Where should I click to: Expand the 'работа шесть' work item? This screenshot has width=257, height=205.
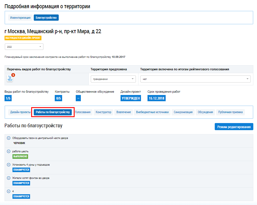(x=9, y=151)
